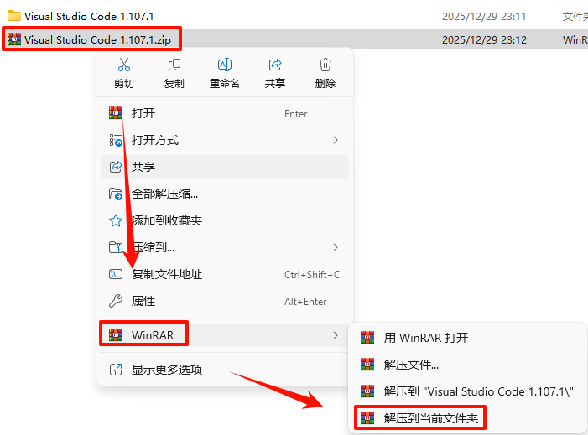Click the Share (共享) icon in top row
Image resolution: width=588 pixels, height=435 pixels.
(275, 65)
